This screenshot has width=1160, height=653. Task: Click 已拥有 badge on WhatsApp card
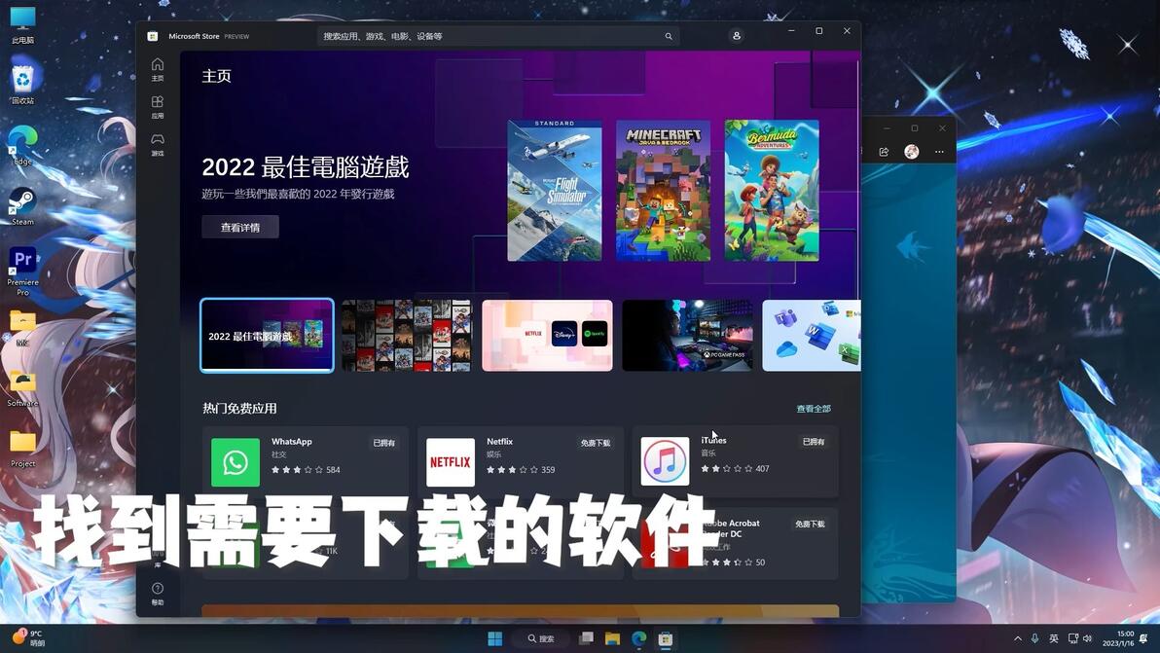pos(384,443)
